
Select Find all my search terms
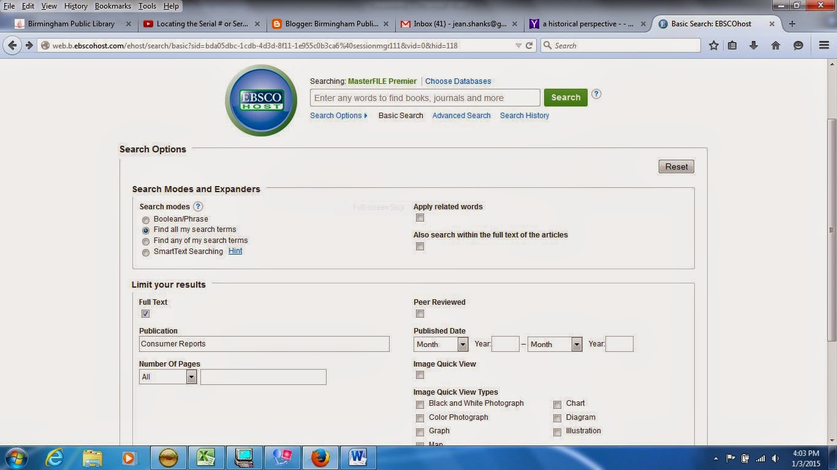[146, 231]
